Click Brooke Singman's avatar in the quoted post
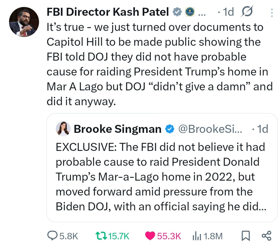 pos(63,129)
